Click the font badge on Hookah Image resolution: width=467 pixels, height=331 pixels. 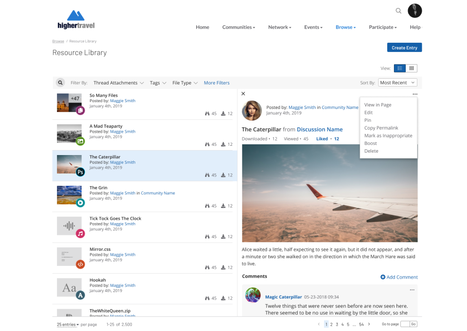pyautogui.click(x=80, y=296)
